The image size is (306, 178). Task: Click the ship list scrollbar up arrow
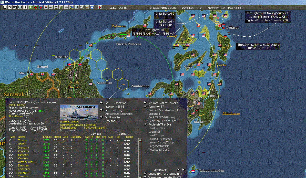[x=140, y=140]
